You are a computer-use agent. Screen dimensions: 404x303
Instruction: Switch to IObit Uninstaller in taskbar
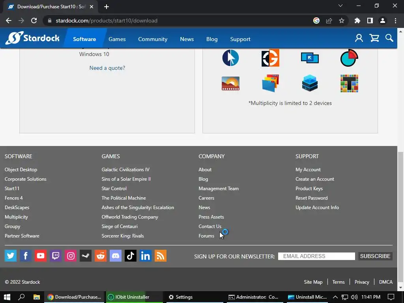pyautogui.click(x=134, y=297)
